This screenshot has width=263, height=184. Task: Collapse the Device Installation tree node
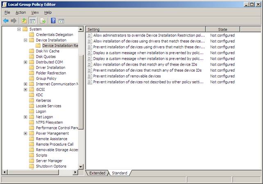[25, 40]
